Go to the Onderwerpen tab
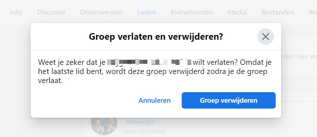317x137 pixels. [101, 12]
